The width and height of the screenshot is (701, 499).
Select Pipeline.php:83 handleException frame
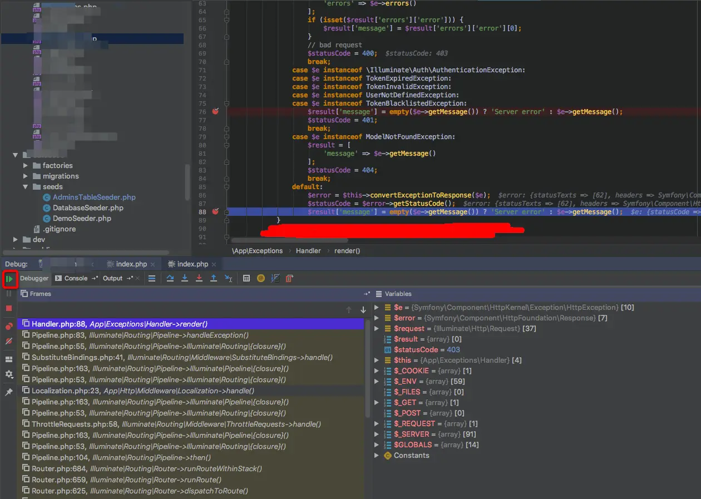click(x=191, y=335)
